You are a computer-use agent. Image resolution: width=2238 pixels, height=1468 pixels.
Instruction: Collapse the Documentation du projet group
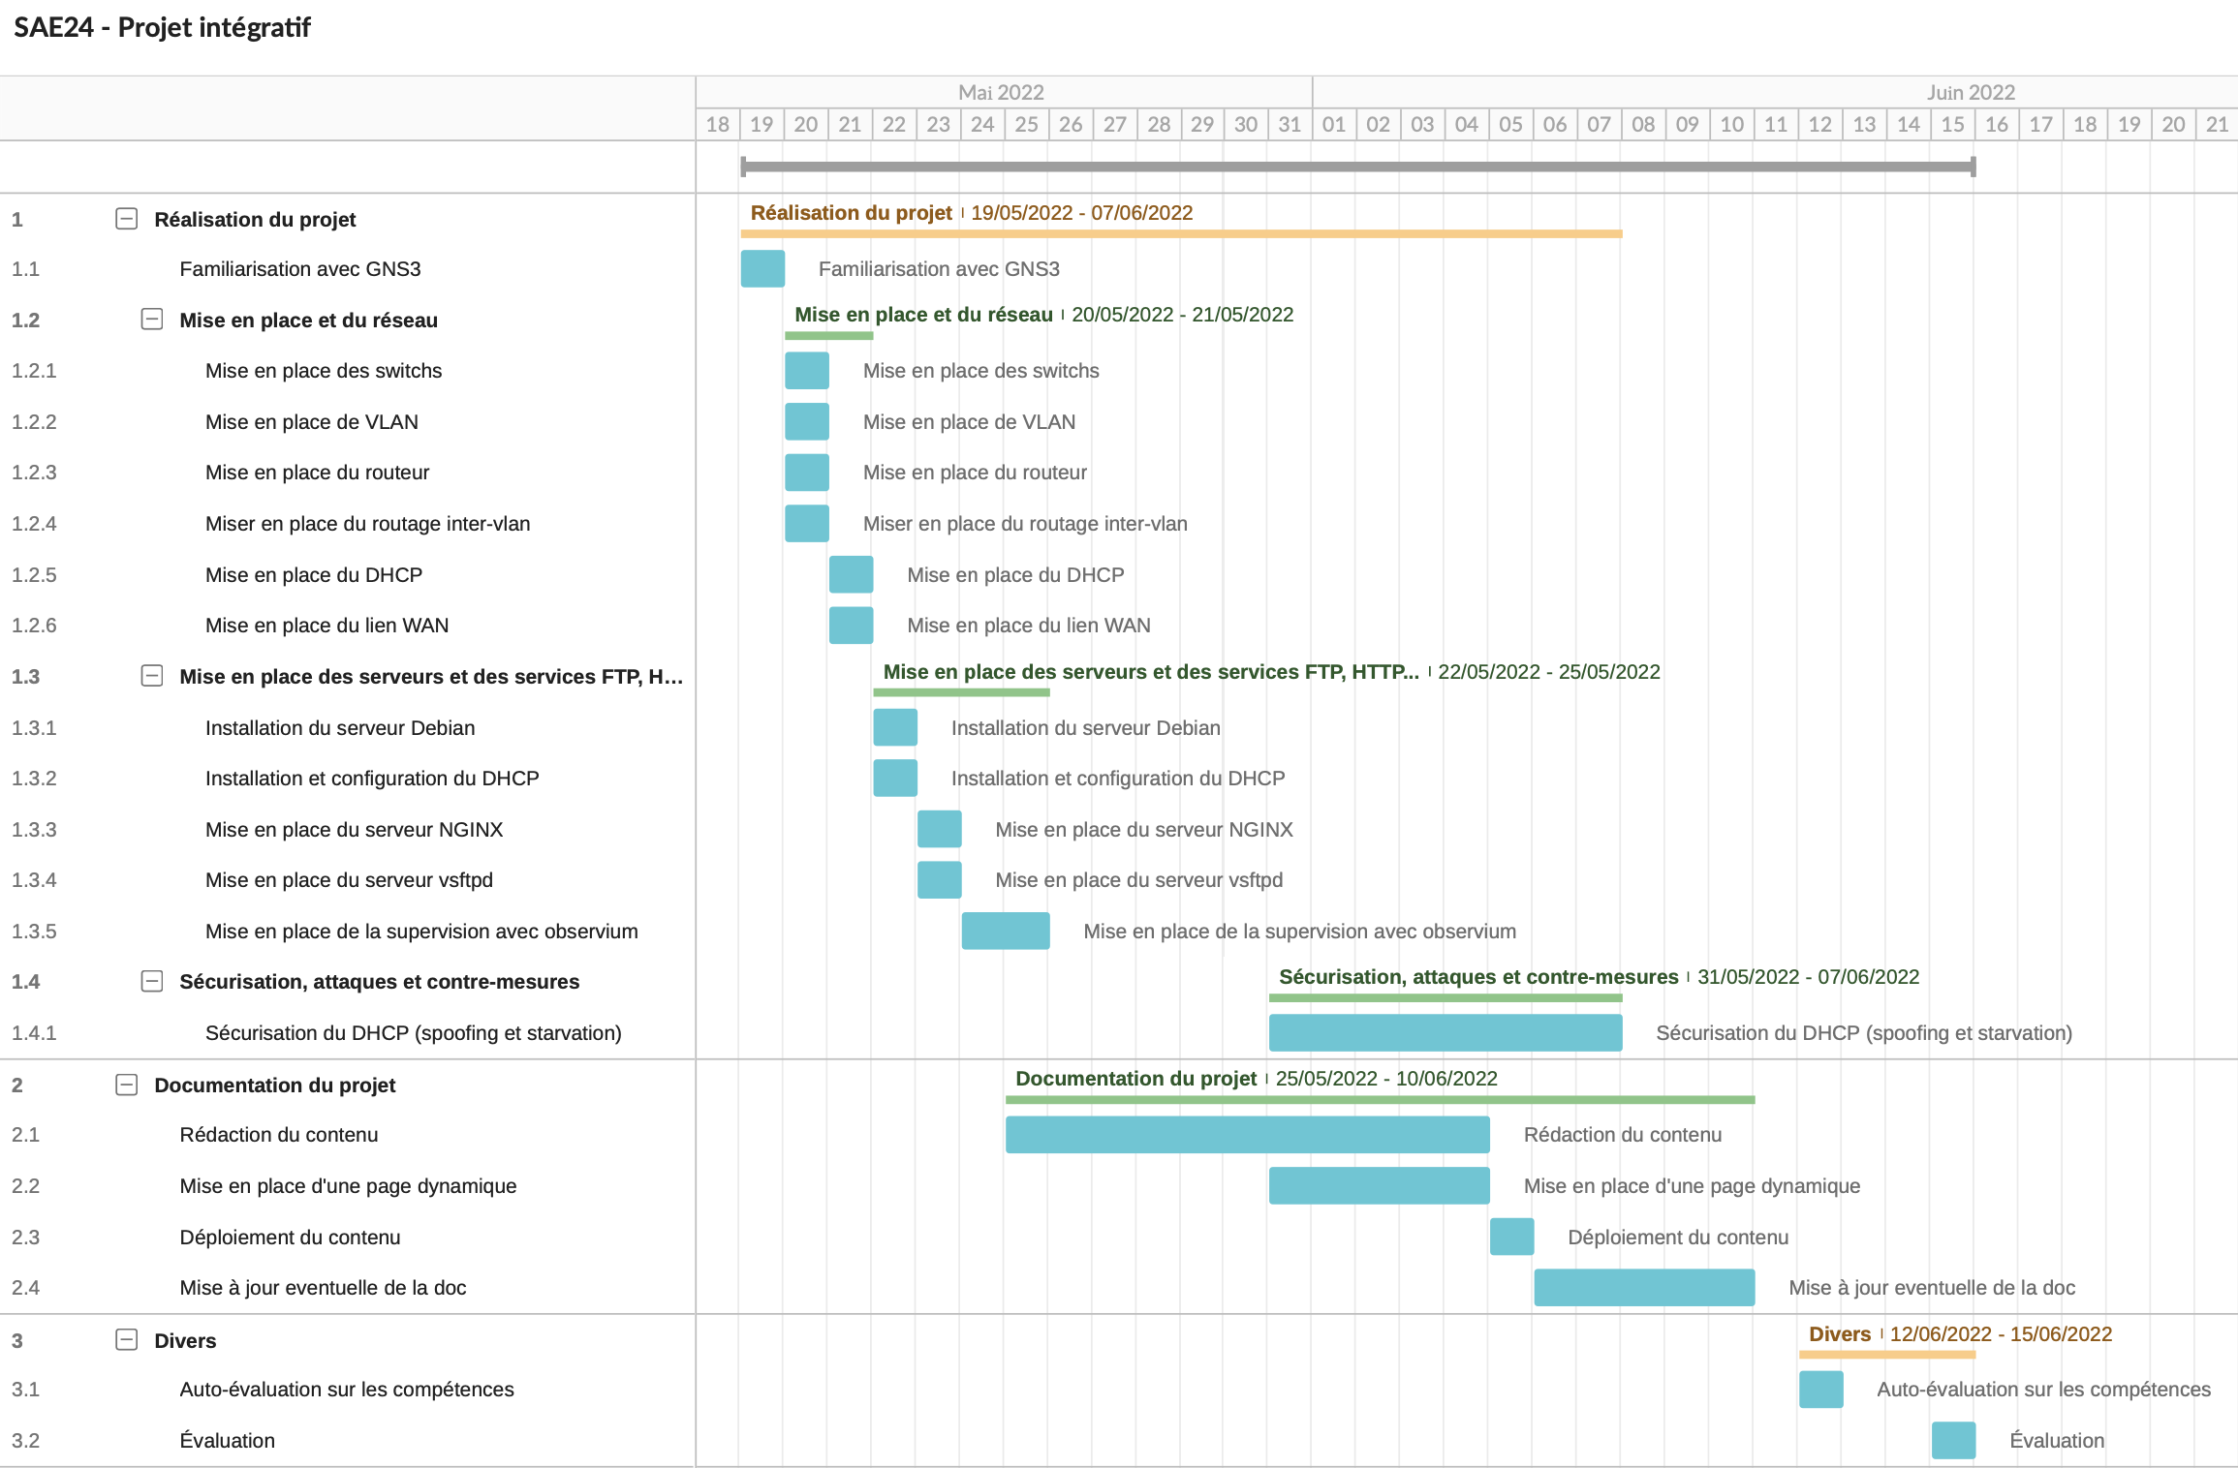point(126,1085)
